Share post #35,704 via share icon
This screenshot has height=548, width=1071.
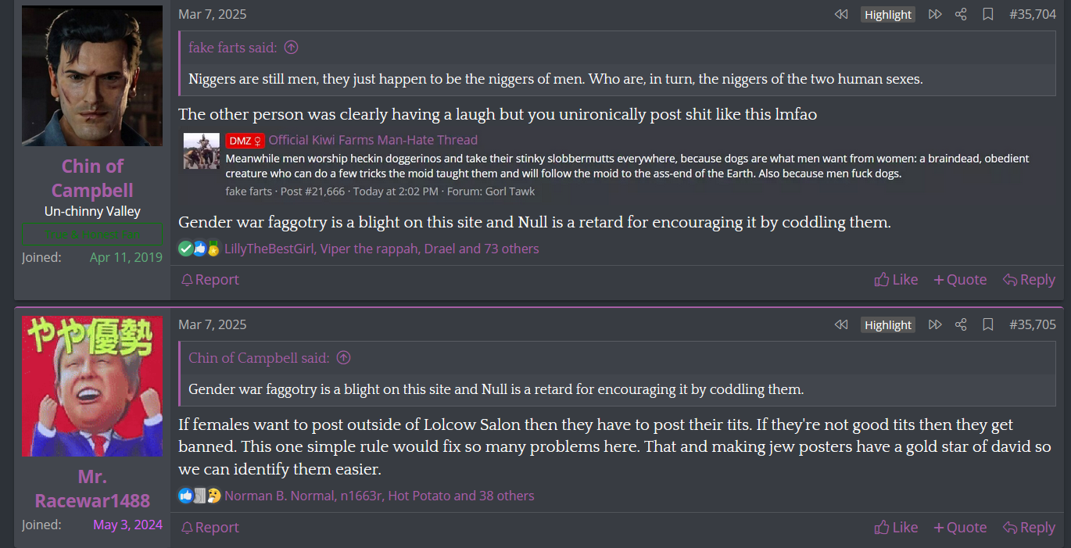click(961, 14)
